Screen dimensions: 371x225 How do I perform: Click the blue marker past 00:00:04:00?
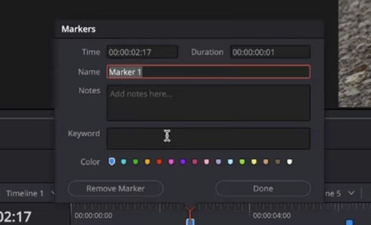(x=349, y=222)
